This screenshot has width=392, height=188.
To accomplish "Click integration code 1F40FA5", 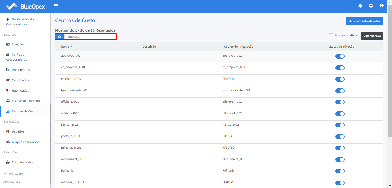I will coord(228,182).
